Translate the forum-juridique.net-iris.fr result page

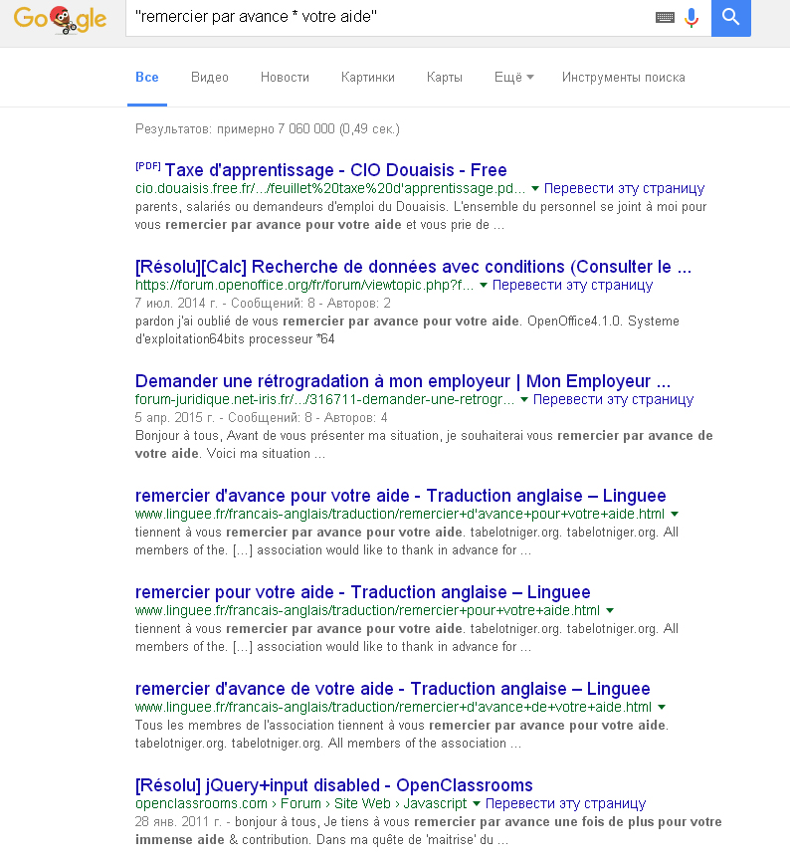coord(613,400)
